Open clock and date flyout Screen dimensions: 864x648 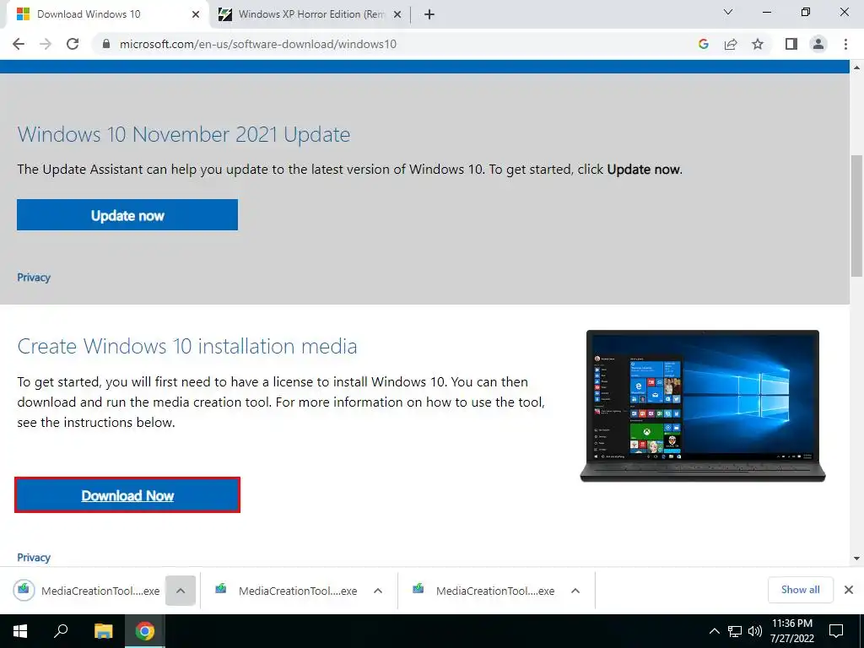point(791,631)
